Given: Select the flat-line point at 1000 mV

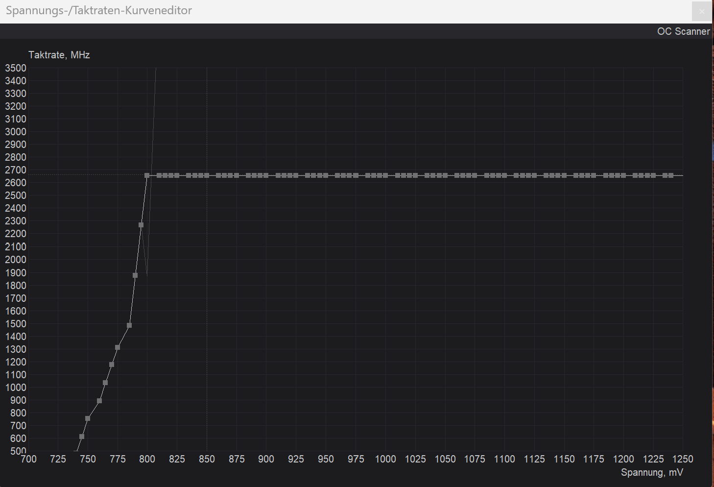Looking at the screenshot, I should pyautogui.click(x=385, y=175).
